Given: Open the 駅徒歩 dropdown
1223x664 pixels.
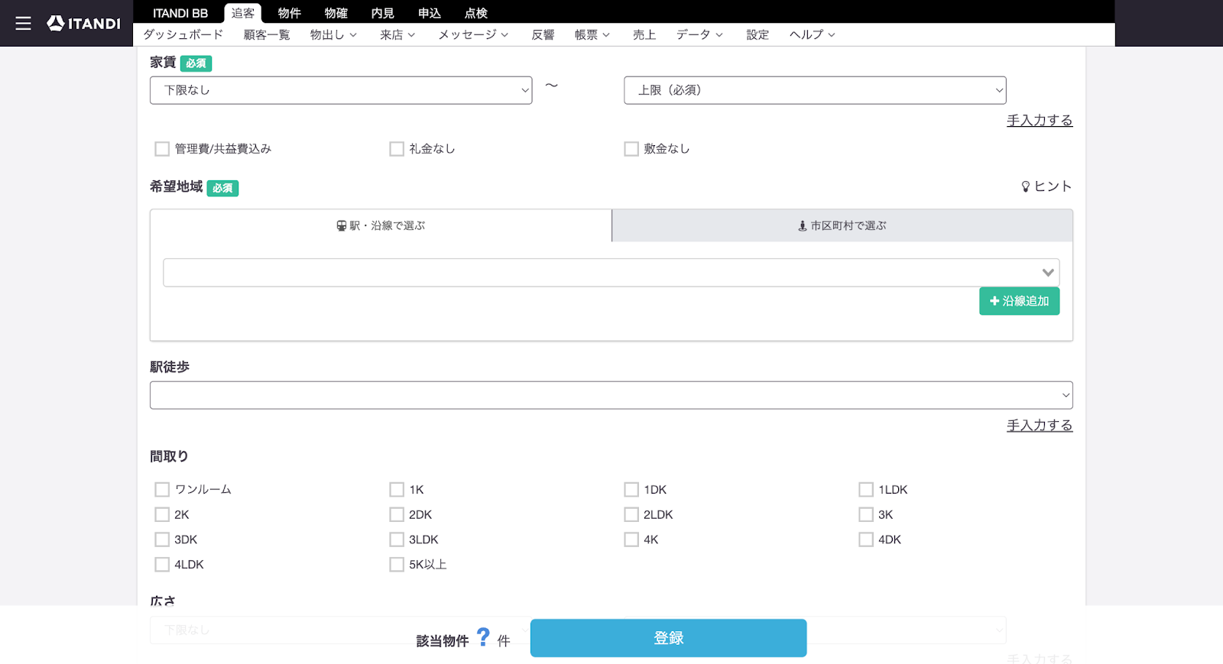Looking at the screenshot, I should [611, 395].
